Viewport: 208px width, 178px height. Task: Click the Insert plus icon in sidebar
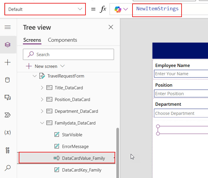pos(8,62)
